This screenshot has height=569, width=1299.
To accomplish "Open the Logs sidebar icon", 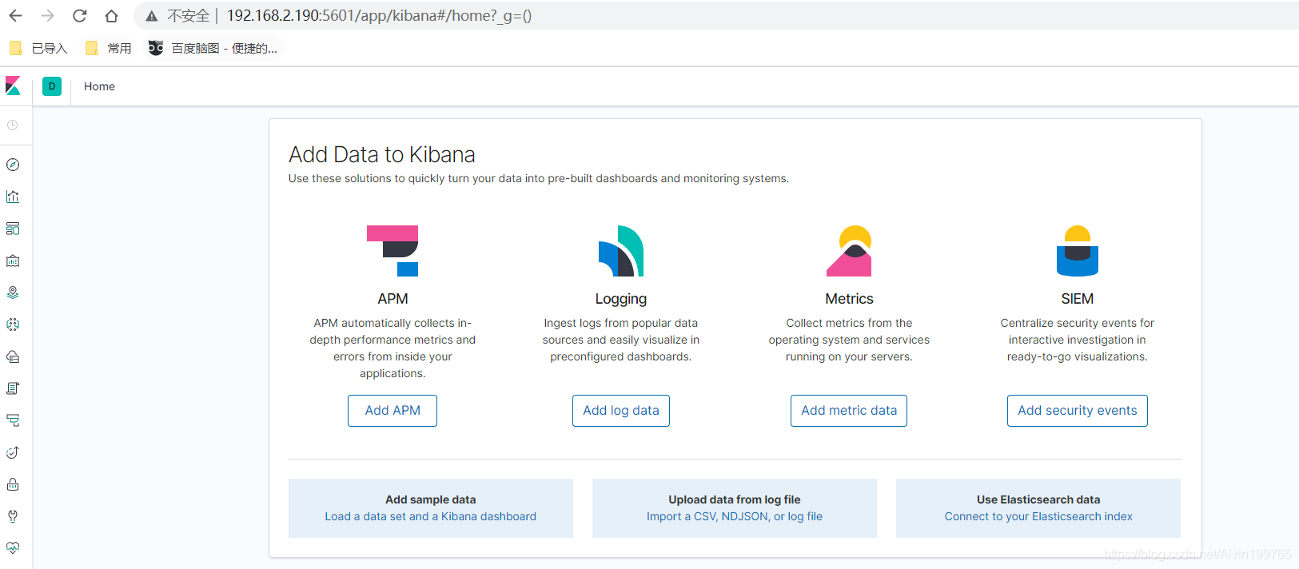I will tap(13, 388).
